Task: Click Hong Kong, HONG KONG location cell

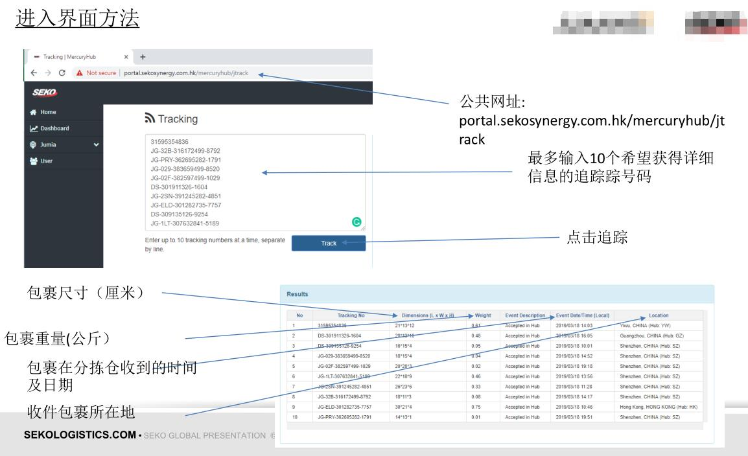Action: [x=659, y=407]
